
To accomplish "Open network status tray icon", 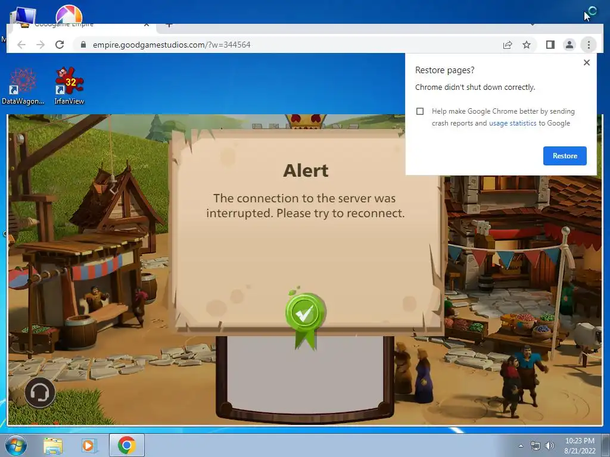I will [x=536, y=446].
